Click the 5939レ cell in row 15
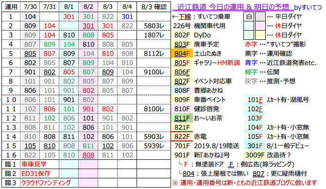Viewport: 326px width, 189px height. [x=154, y=146]
